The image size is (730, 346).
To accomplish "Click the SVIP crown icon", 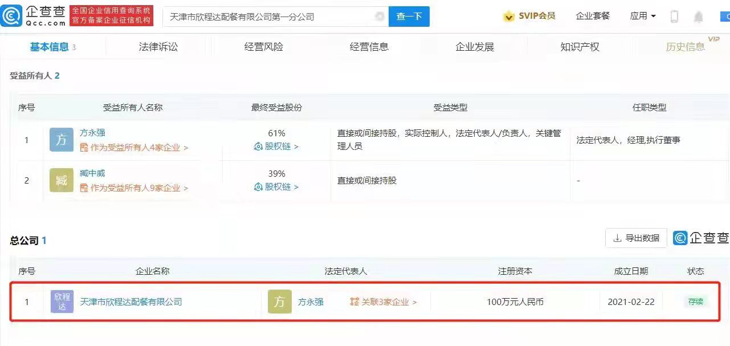I will click(x=509, y=17).
